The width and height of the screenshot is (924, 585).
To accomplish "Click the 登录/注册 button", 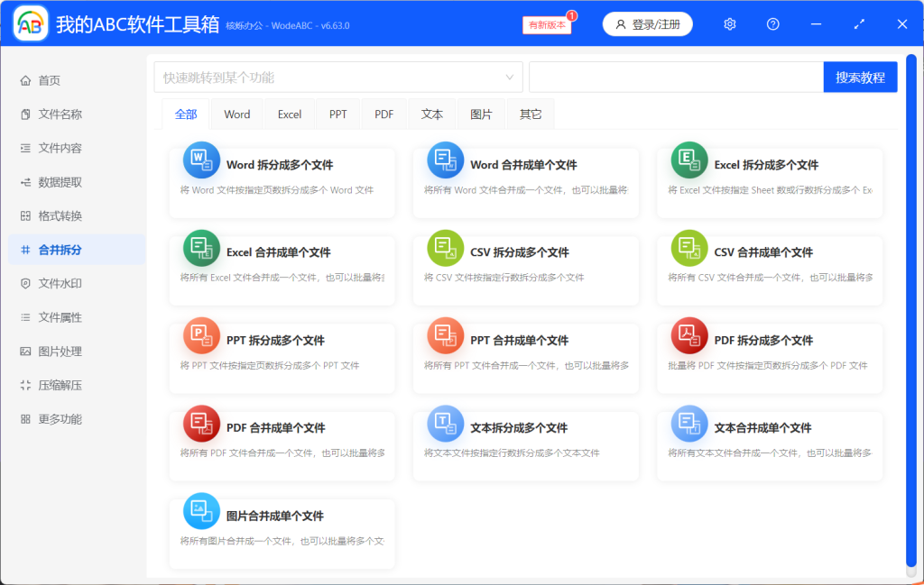I will click(x=647, y=24).
